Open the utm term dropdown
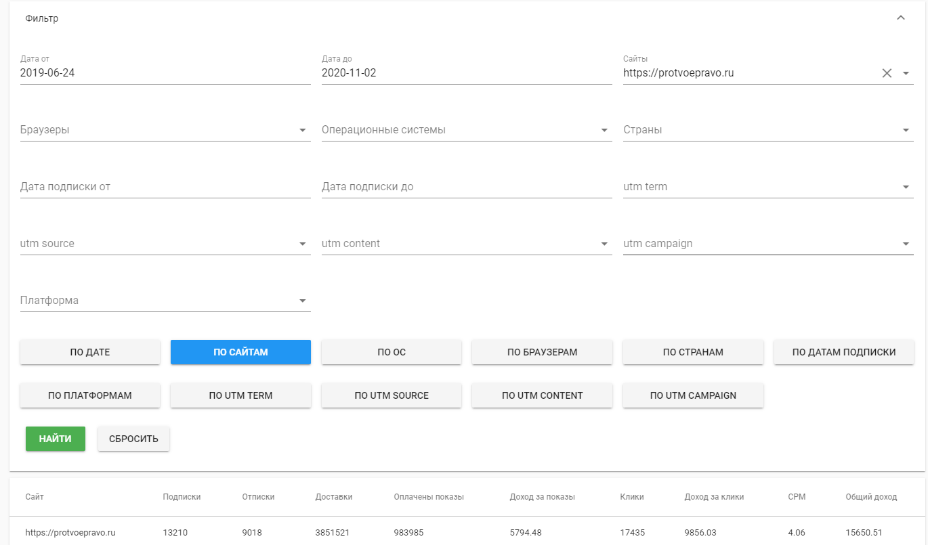Viewport: 928px width, 545px height. 906,187
